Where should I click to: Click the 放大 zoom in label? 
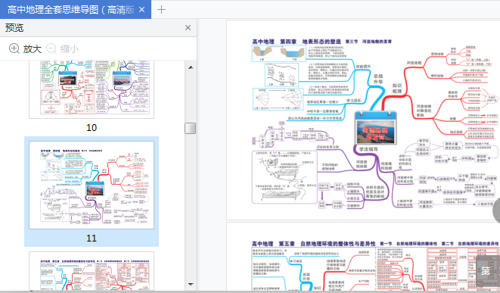click(33, 48)
